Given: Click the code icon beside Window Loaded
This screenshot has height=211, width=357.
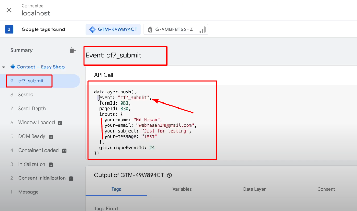Looking at the screenshot, I should pyautogui.click(x=60, y=123).
